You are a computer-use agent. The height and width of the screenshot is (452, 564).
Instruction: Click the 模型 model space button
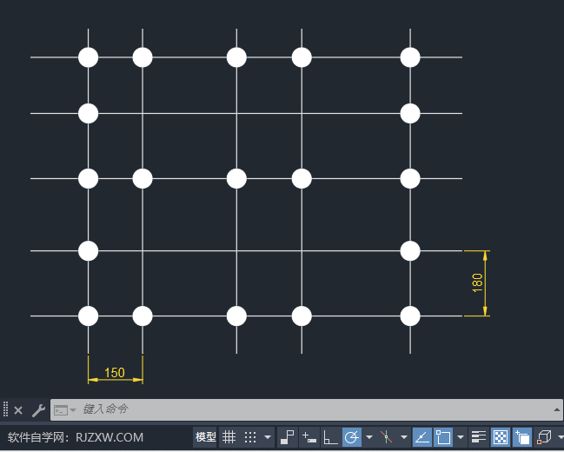pyautogui.click(x=206, y=436)
